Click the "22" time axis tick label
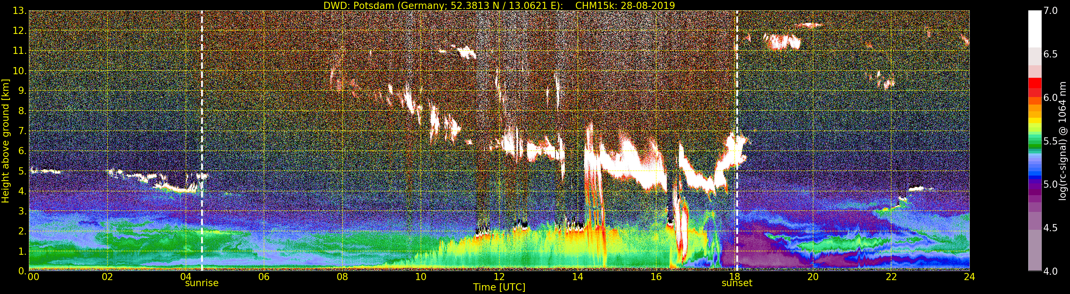The height and width of the screenshot is (294, 1070). pos(891,277)
